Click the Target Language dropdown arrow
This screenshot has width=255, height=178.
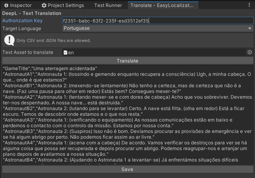point(250,29)
